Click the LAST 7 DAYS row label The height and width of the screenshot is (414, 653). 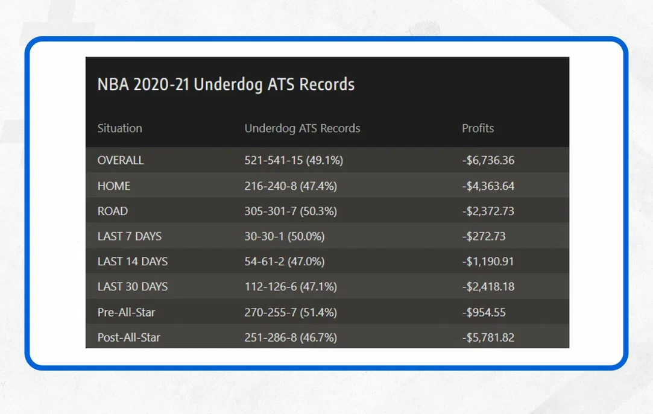[130, 236]
